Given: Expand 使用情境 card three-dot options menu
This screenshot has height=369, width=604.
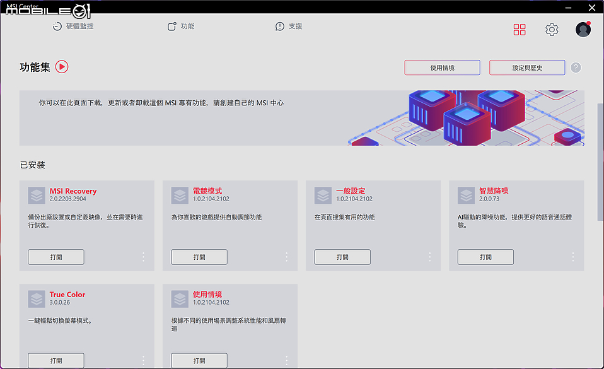Looking at the screenshot, I should 287,361.
